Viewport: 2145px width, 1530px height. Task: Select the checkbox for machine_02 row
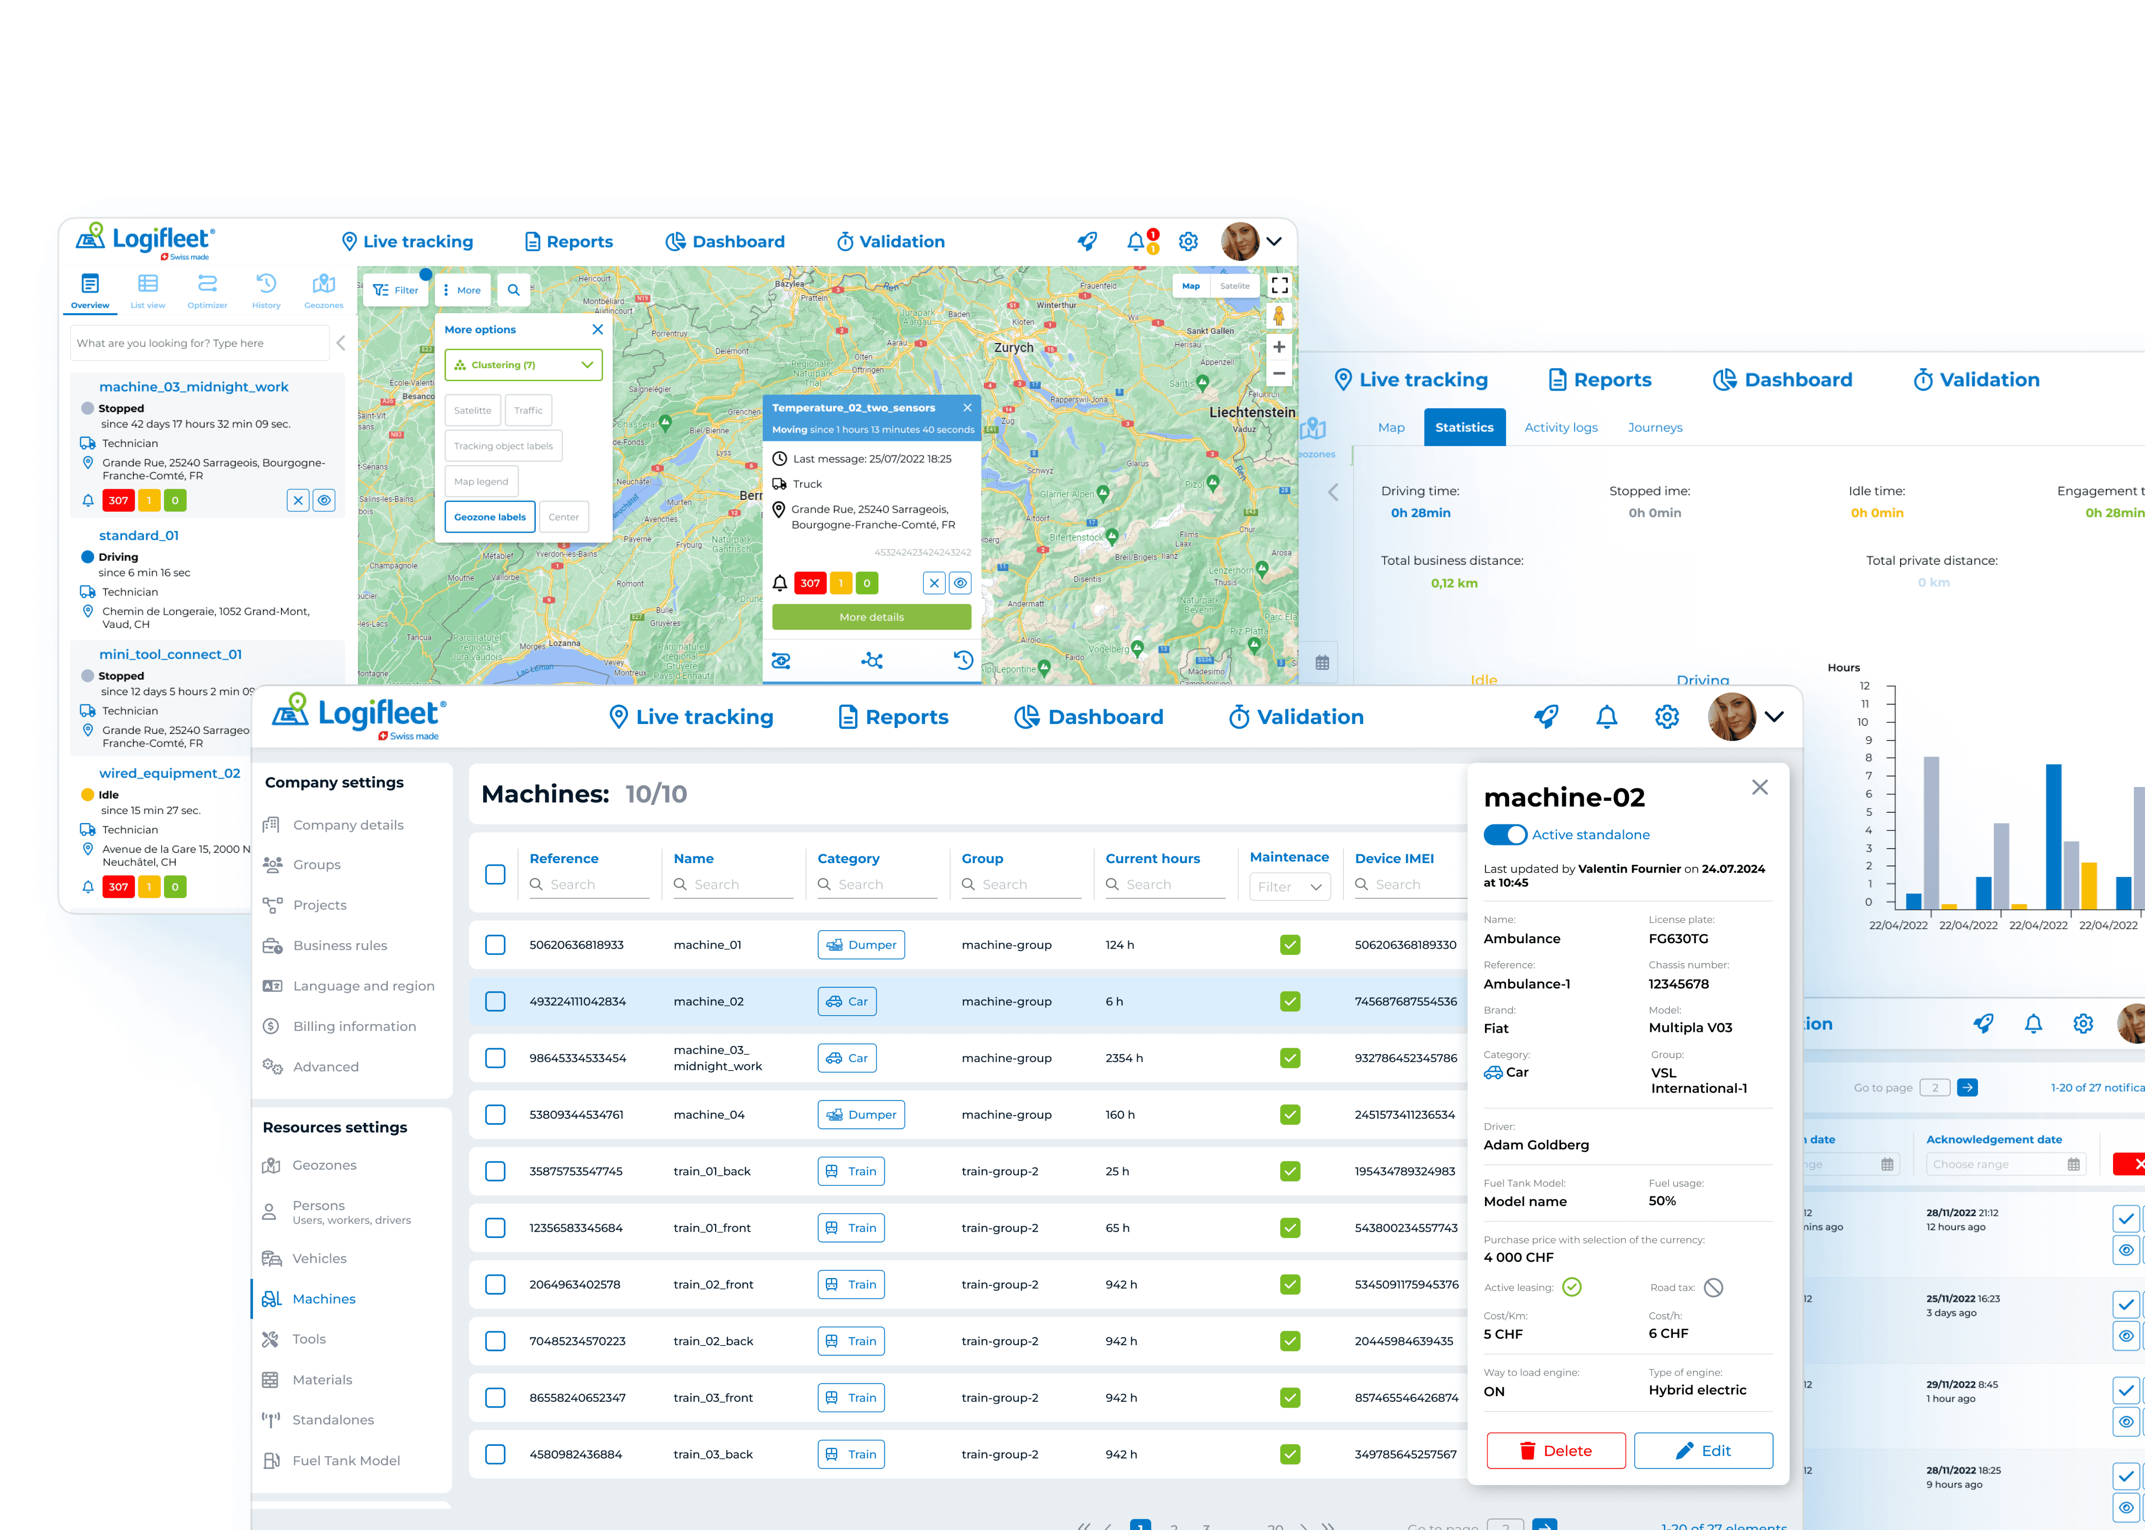click(x=495, y=1001)
